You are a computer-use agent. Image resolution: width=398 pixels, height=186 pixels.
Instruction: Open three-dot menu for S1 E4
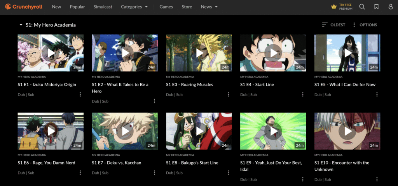tap(302, 94)
